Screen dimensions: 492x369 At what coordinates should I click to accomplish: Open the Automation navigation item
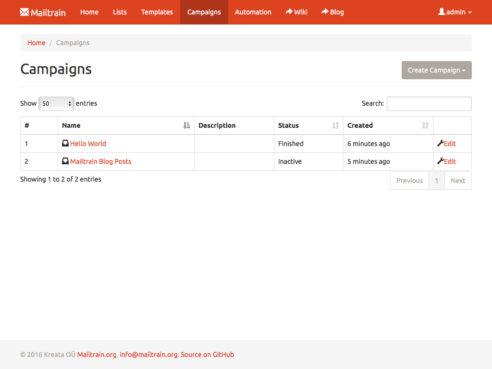(253, 12)
